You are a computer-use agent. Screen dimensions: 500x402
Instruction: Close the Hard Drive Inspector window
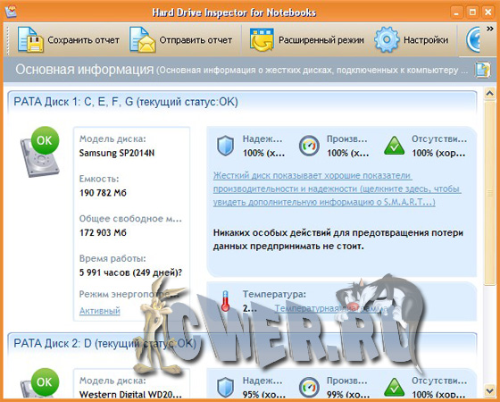pyautogui.click(x=487, y=13)
